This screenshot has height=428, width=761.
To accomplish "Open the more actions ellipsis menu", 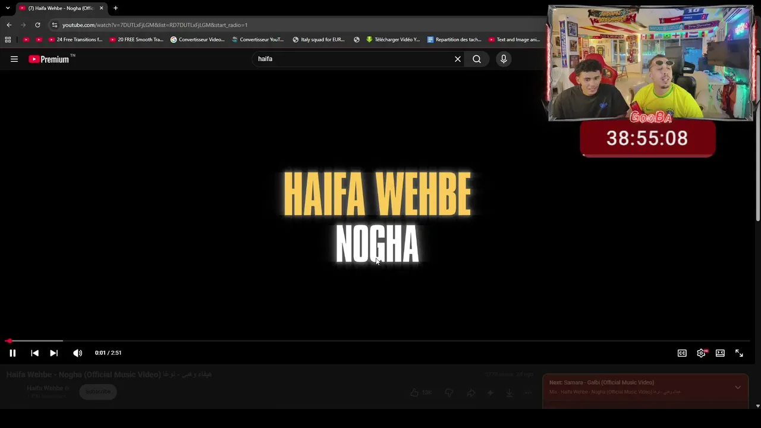I will point(529,392).
